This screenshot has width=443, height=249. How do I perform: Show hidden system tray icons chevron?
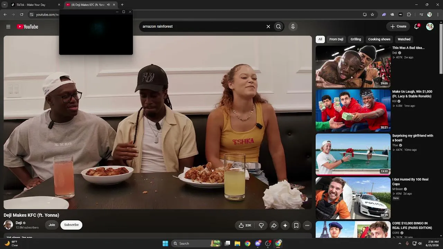pos(400,243)
